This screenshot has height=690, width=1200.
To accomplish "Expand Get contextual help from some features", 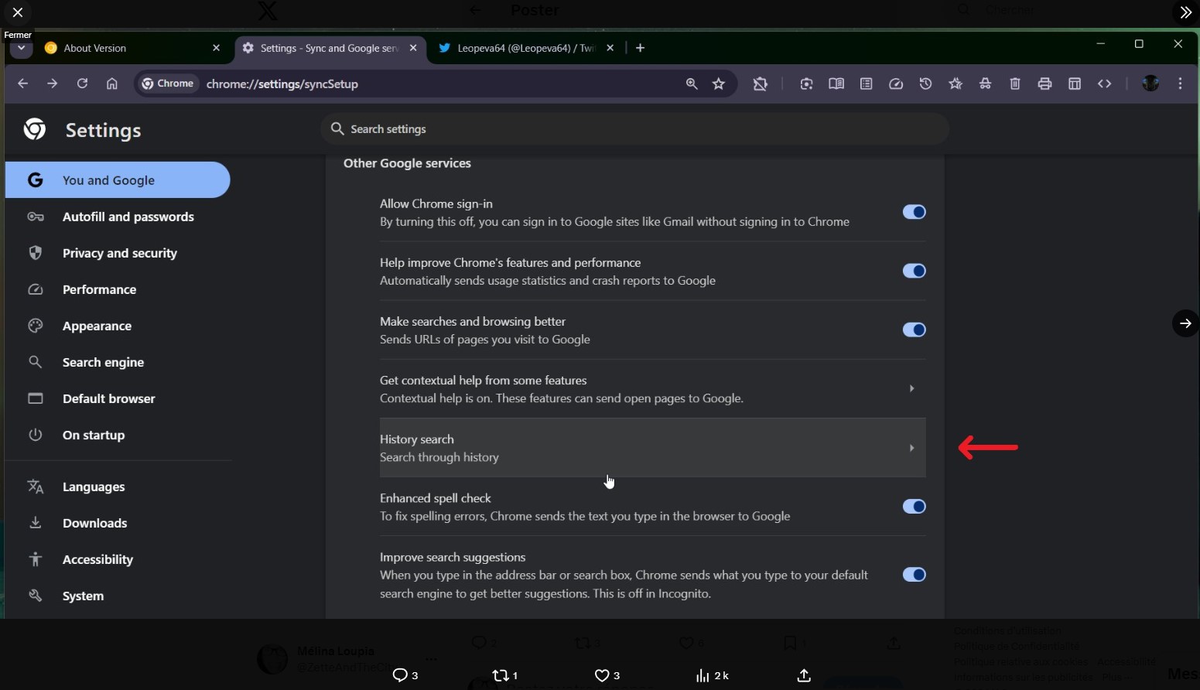I will pyautogui.click(x=911, y=389).
